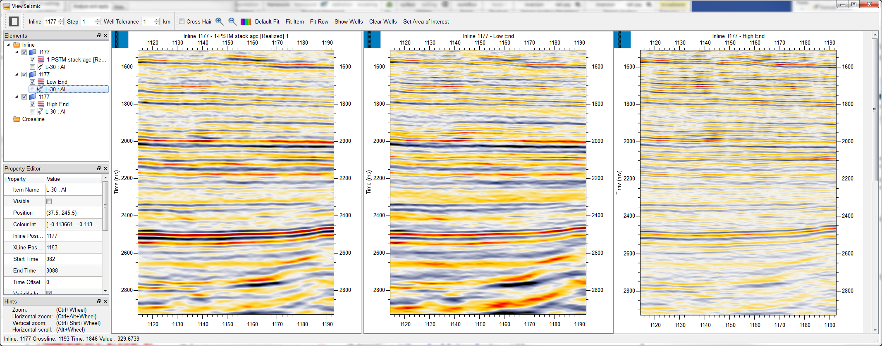Collapse the Inline tree folder

pyautogui.click(x=9, y=45)
